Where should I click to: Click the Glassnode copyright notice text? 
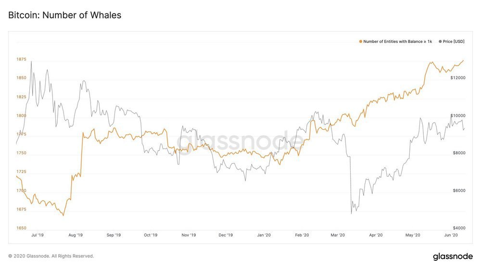click(51, 256)
